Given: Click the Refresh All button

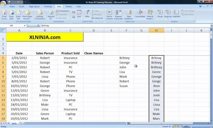Looking at the screenshot, I should (x=51, y=15).
